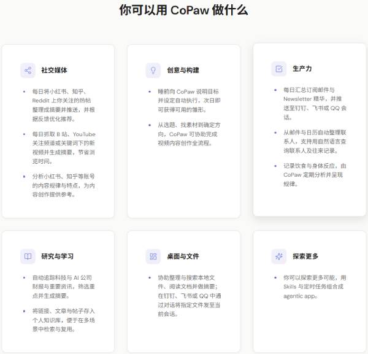Click the lightbulb icon for 创意与构建
Screen dimensions: 368x354
(153, 70)
